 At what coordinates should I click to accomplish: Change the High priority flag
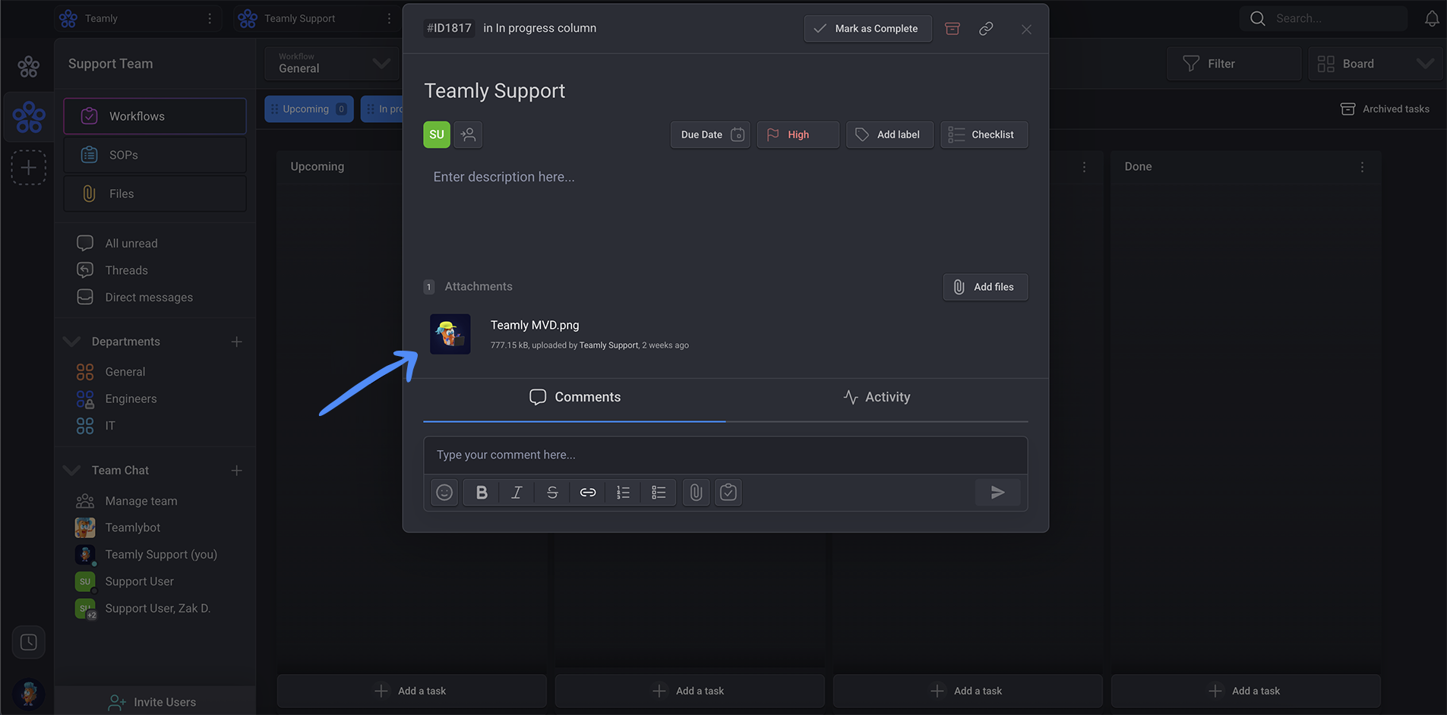click(798, 134)
